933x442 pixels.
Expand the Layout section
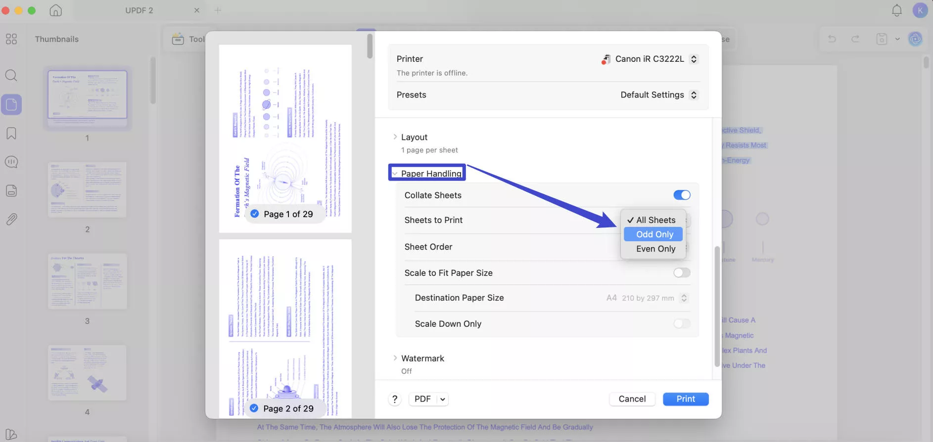tap(395, 137)
